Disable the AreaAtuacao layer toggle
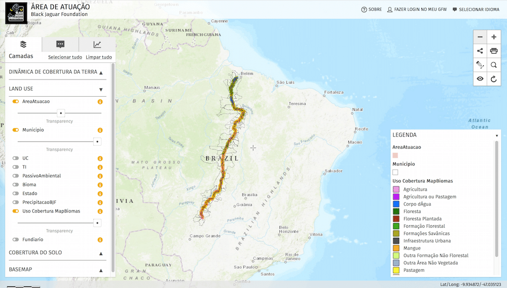Screen dimensions: 507x288 pyautogui.click(x=16, y=101)
